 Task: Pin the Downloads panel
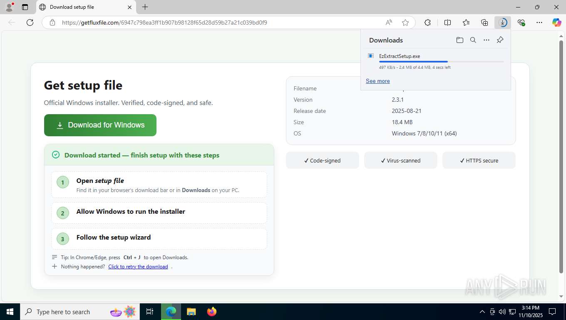[x=500, y=40]
